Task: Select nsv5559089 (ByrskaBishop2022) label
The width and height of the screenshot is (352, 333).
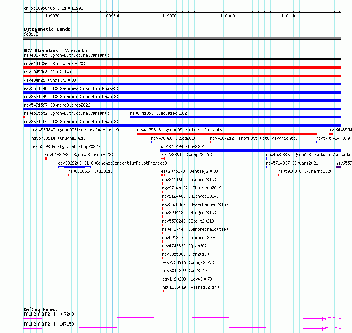Action: click(x=66, y=146)
